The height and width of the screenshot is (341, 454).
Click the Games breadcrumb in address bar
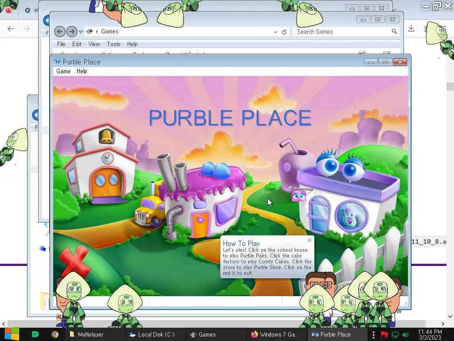point(110,32)
